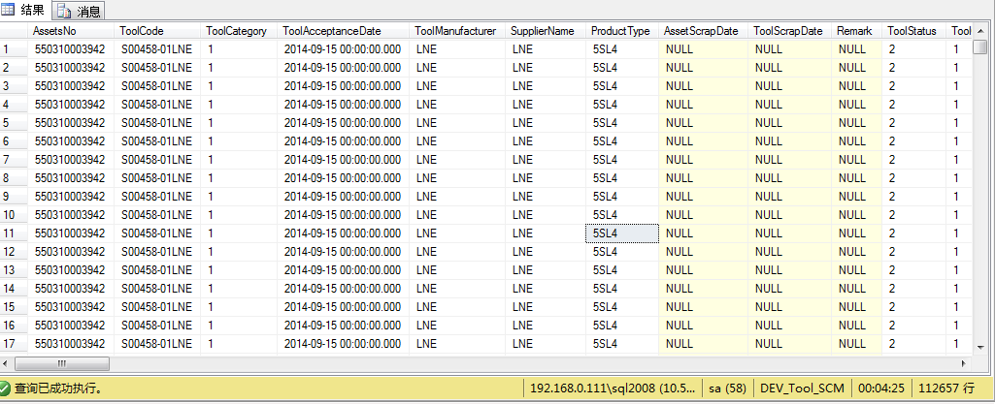Click the ToolAcceptanceDate cell in row 1
This screenshot has width=995, height=404.
tap(343, 49)
